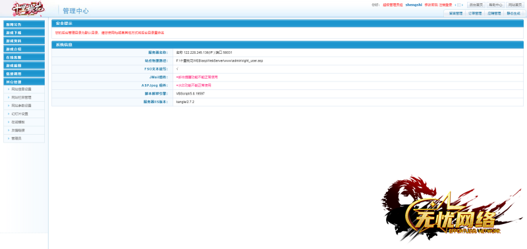This screenshot has height=249, width=527.
Task: Click the 修改密码 link
Action: [x=431, y=5]
